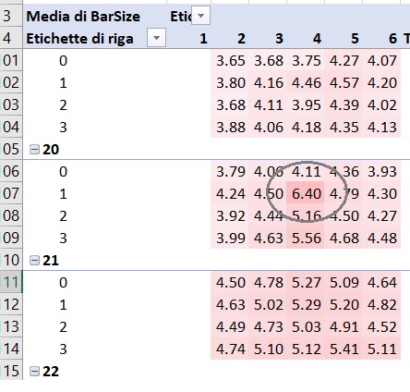Open the column labels filter dropdown

coord(200,16)
